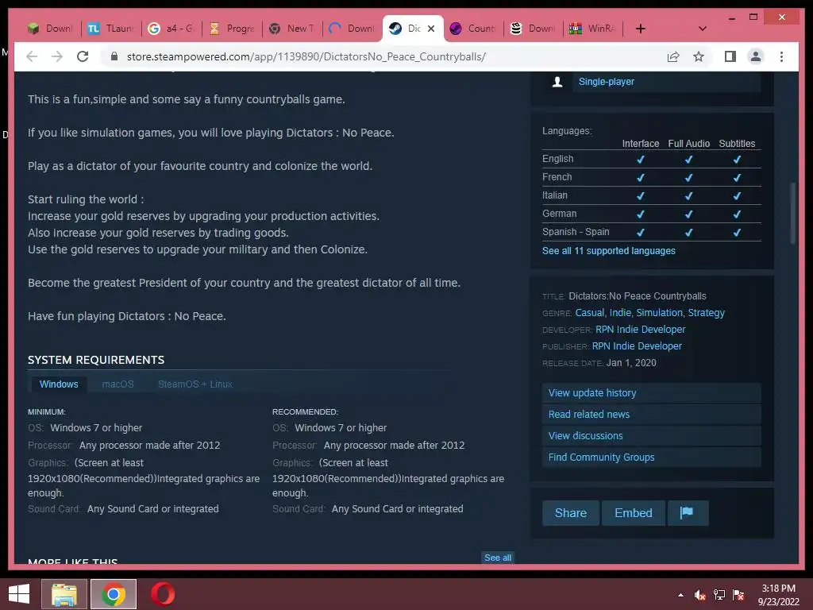Switch to the WinRAR tab

click(592, 29)
